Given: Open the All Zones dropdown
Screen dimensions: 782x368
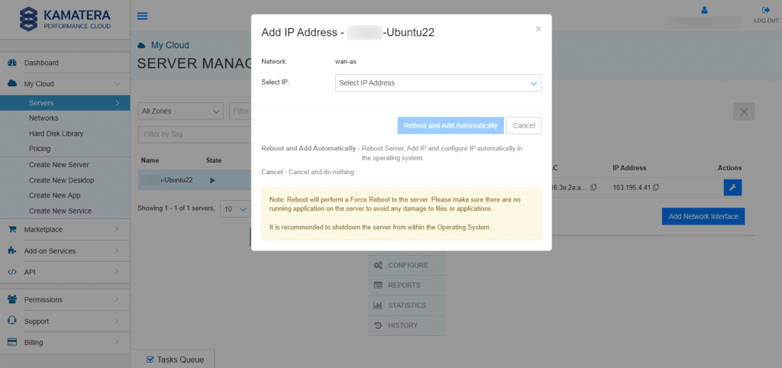Looking at the screenshot, I should pyautogui.click(x=180, y=111).
